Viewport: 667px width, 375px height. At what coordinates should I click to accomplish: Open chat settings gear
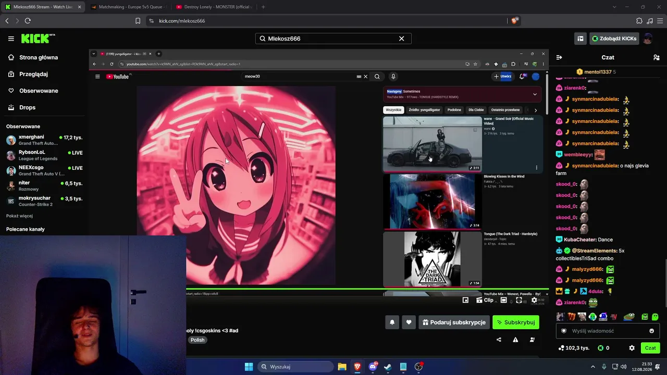point(632,348)
